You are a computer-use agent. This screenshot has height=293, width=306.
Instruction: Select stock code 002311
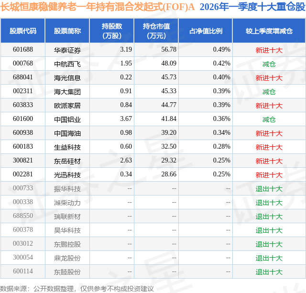pyautogui.click(x=23, y=91)
